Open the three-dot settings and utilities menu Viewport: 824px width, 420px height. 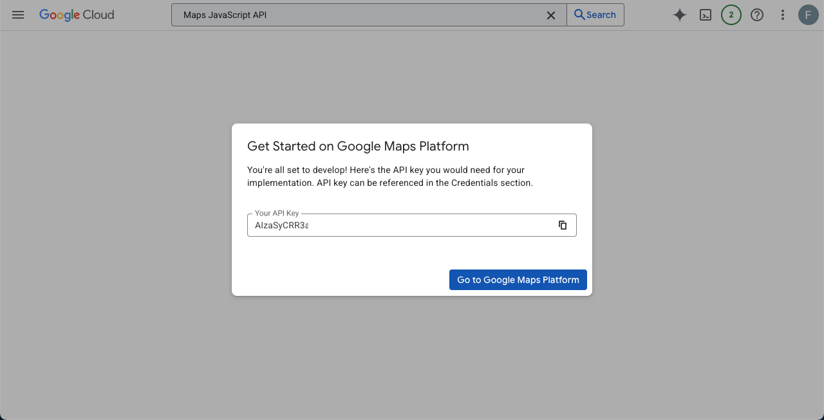(x=783, y=15)
